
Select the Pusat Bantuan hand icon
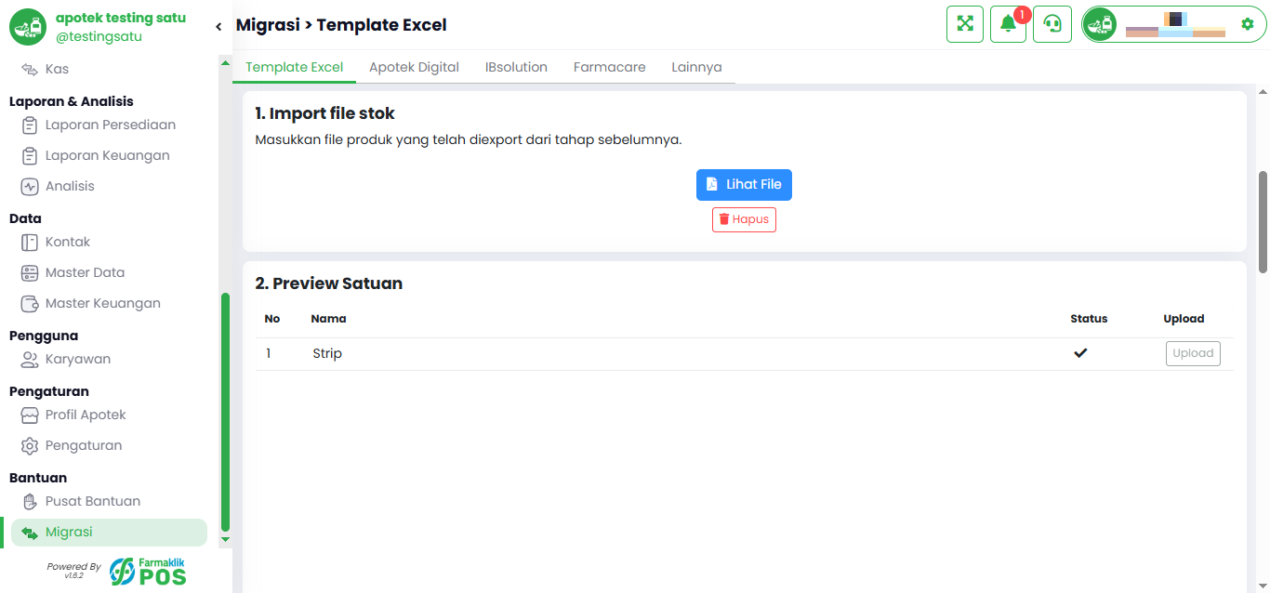30,501
